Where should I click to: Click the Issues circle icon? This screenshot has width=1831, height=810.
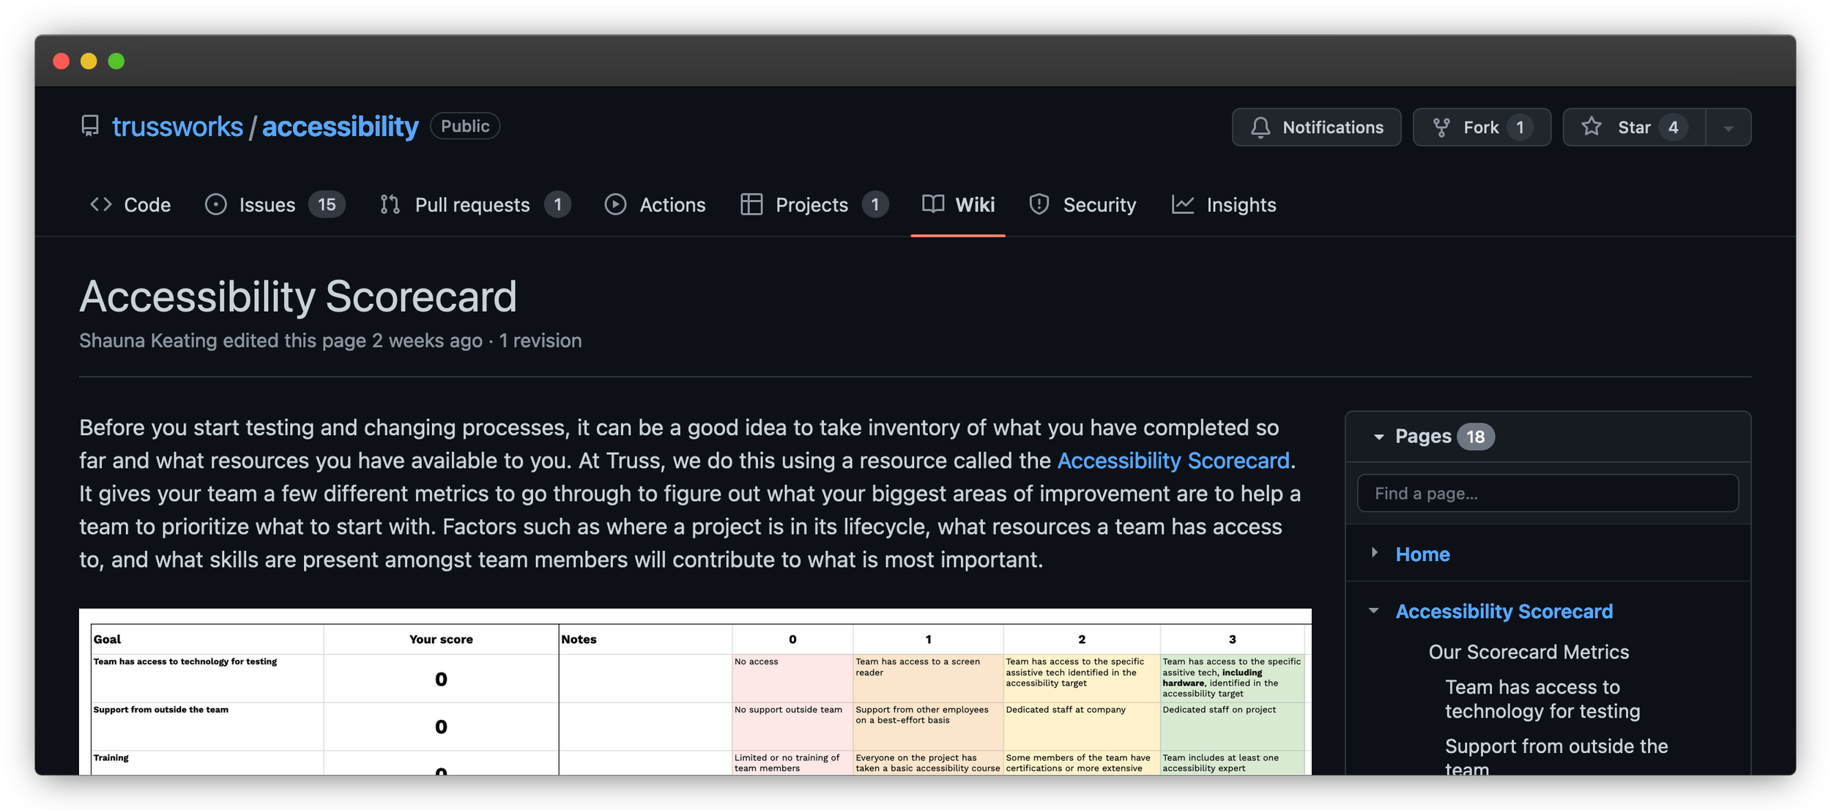click(x=215, y=205)
